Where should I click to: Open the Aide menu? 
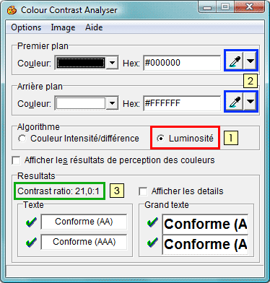click(x=94, y=27)
